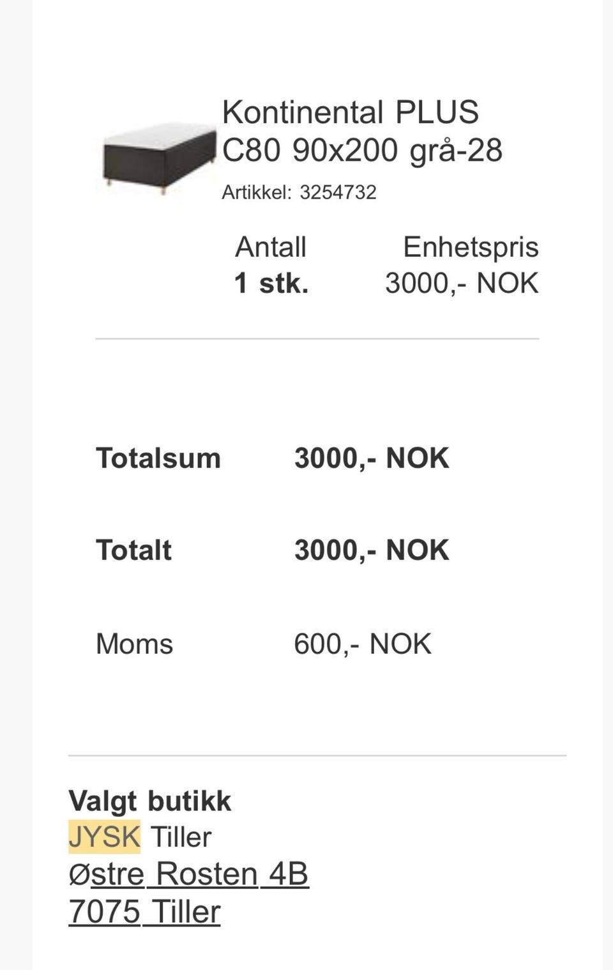Image resolution: width=613 pixels, height=970 pixels.
Task: Click the article number 3254732
Action: (338, 192)
